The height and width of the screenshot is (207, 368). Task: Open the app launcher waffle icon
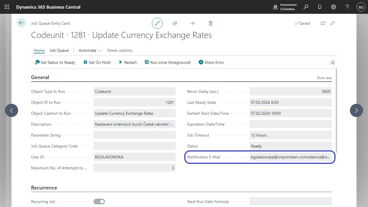[7, 7]
